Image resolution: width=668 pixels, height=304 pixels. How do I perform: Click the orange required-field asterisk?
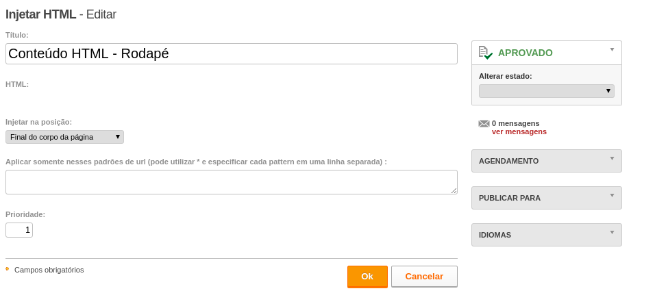8,269
